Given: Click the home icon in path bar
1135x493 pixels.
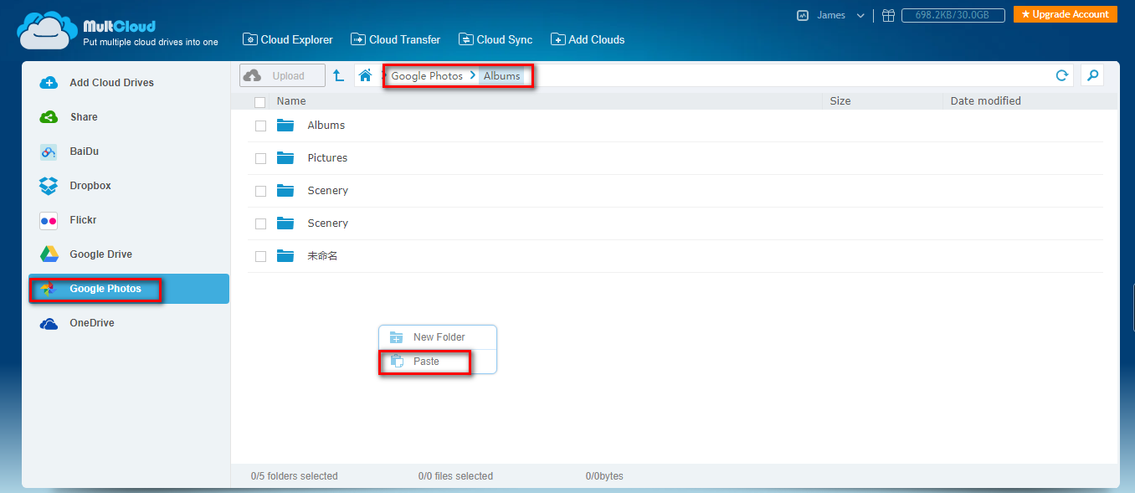Looking at the screenshot, I should click(x=365, y=75).
